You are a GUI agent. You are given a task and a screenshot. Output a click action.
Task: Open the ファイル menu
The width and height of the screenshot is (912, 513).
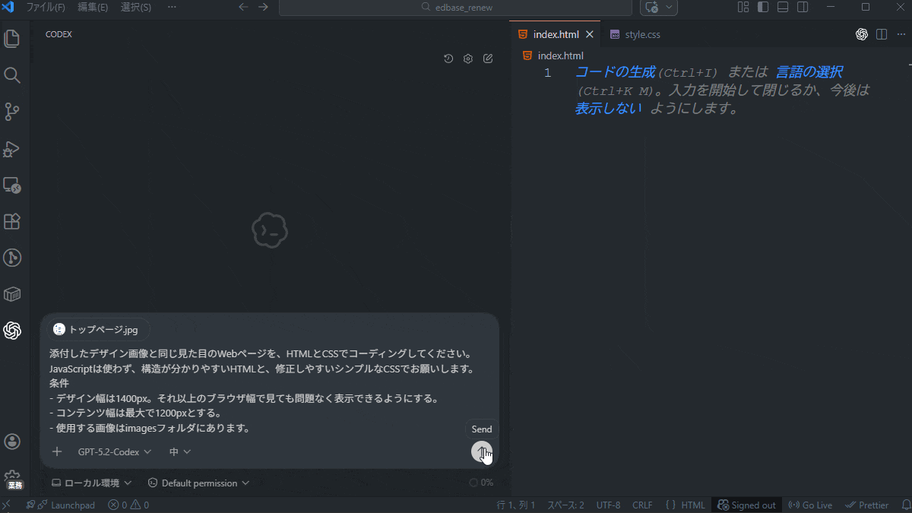(46, 7)
